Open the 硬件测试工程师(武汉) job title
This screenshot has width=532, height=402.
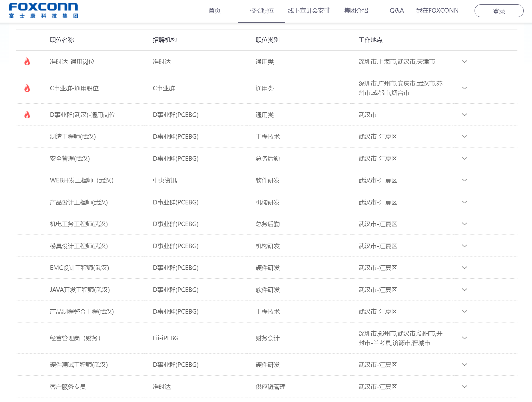tap(79, 365)
